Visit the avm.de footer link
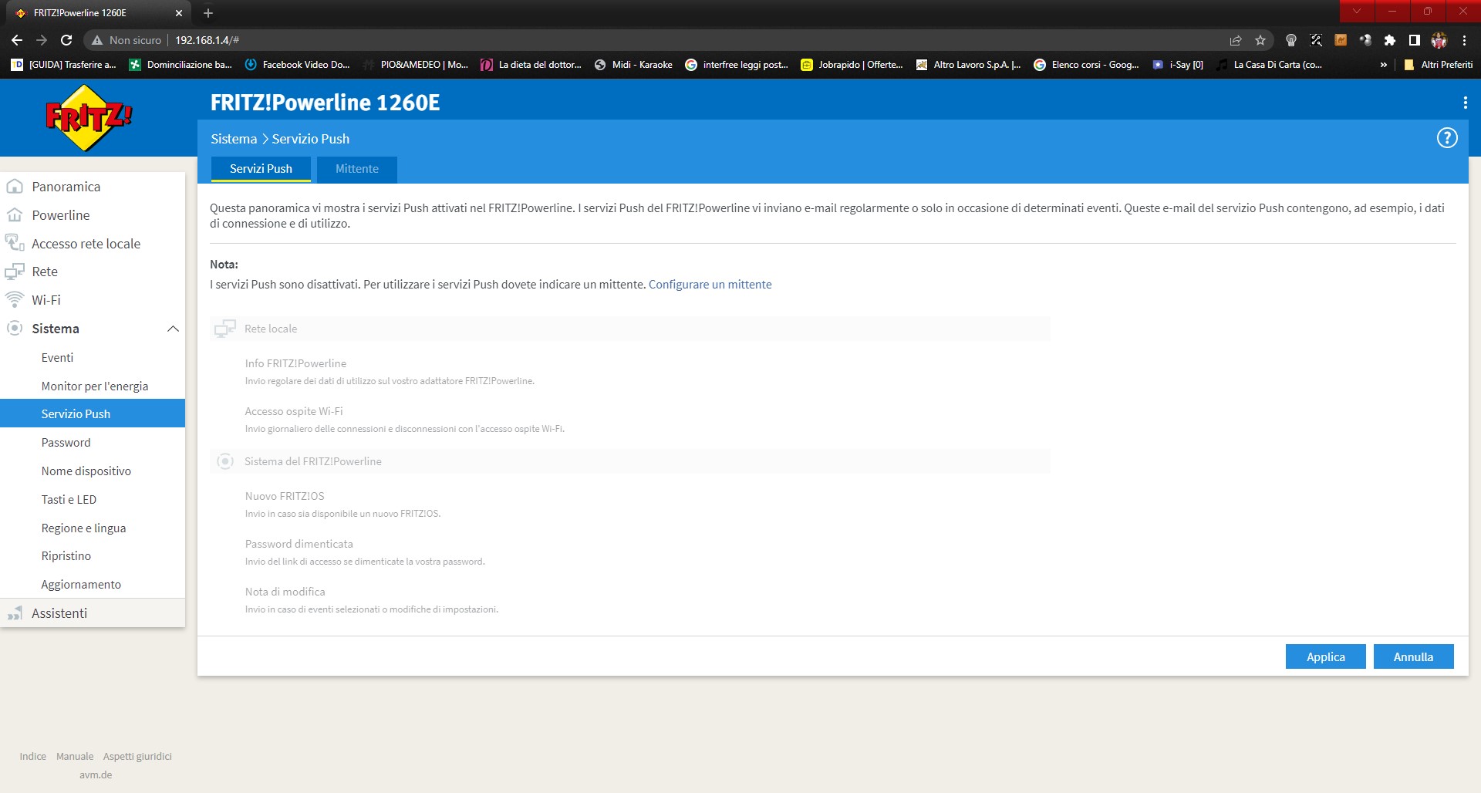Image resolution: width=1481 pixels, height=793 pixels. 96,775
